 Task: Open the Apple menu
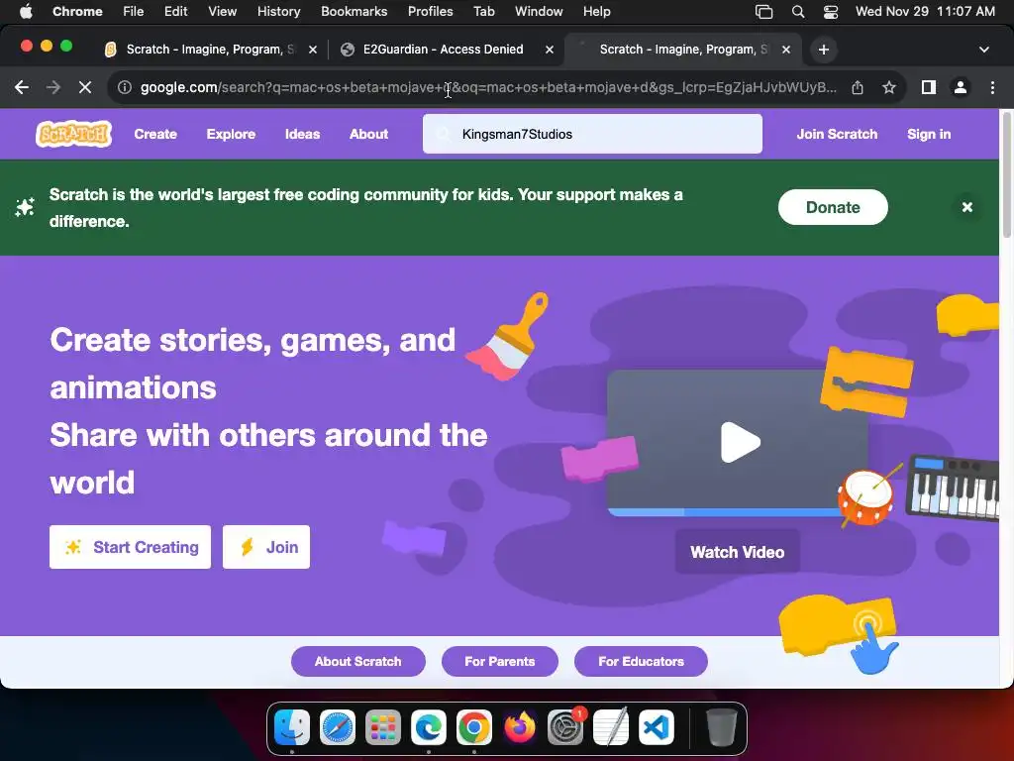pos(26,11)
